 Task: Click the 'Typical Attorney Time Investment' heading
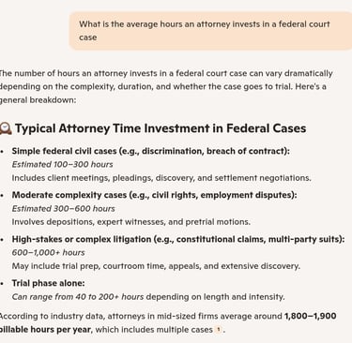pyautogui.click(x=161, y=128)
